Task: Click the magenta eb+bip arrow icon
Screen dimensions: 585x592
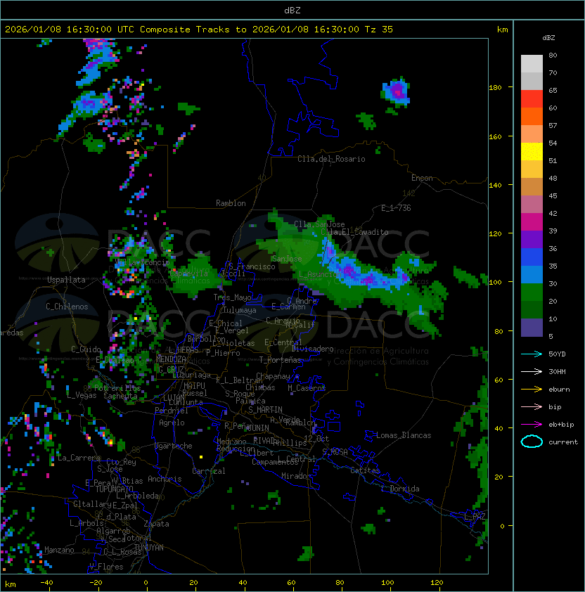Action: 532,424
